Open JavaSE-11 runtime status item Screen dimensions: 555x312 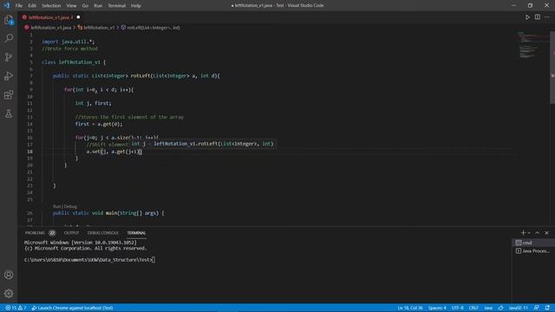coord(519,308)
